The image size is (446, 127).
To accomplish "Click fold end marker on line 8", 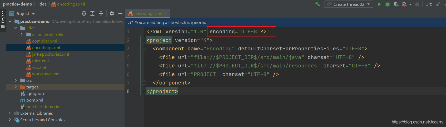I will [x=144, y=91].
